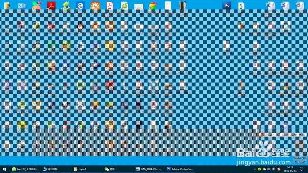Open the taskbar clock showing 14:12
Viewport: 308px width, 173px height.
(x=290, y=169)
